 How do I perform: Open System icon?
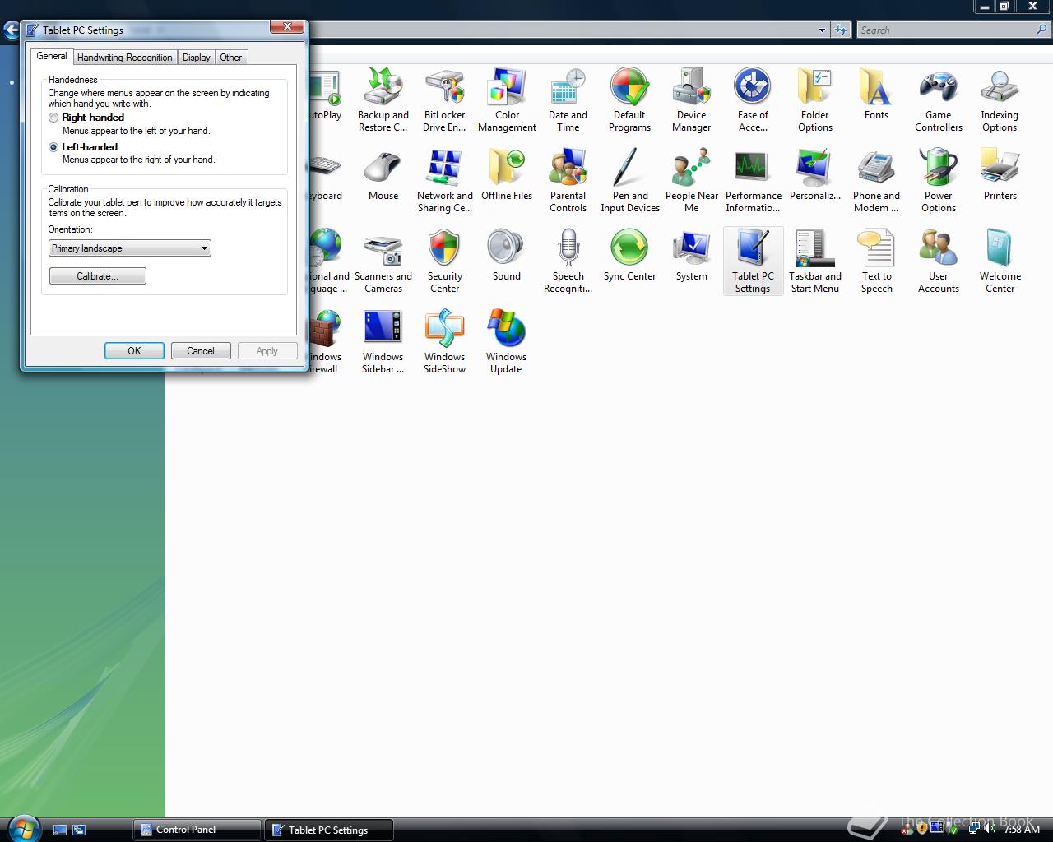tap(691, 256)
